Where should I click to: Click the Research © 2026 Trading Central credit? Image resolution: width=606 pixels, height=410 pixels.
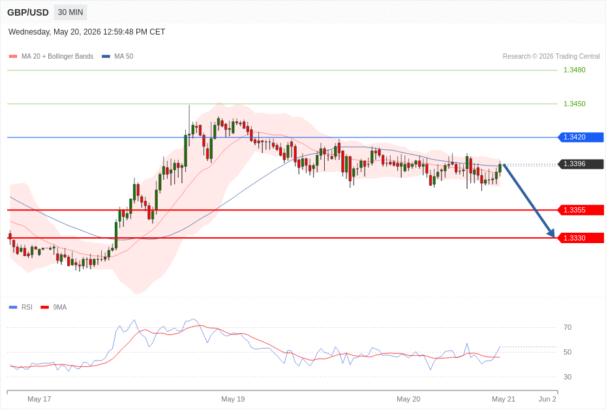(x=551, y=56)
